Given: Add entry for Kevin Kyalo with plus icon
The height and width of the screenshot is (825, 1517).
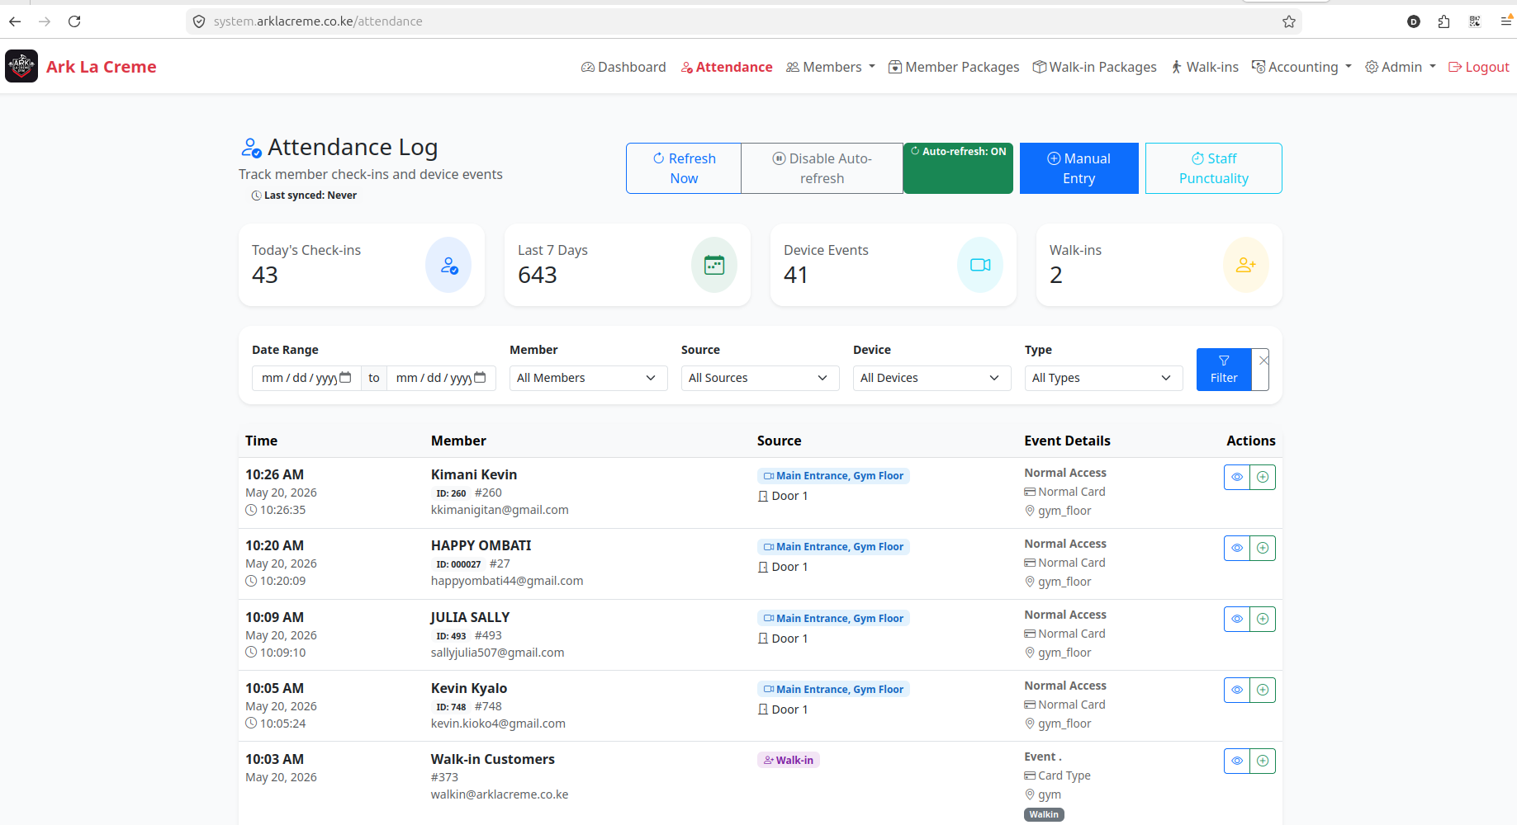Looking at the screenshot, I should point(1263,690).
